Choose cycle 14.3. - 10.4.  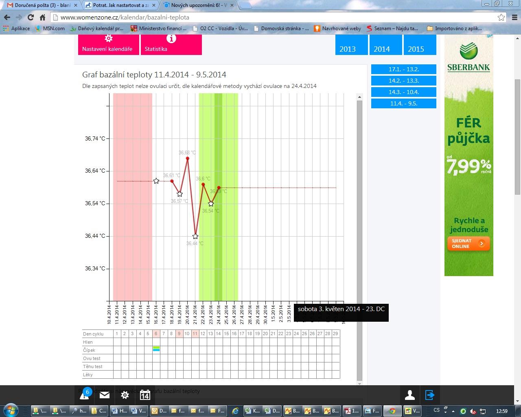[x=403, y=92]
